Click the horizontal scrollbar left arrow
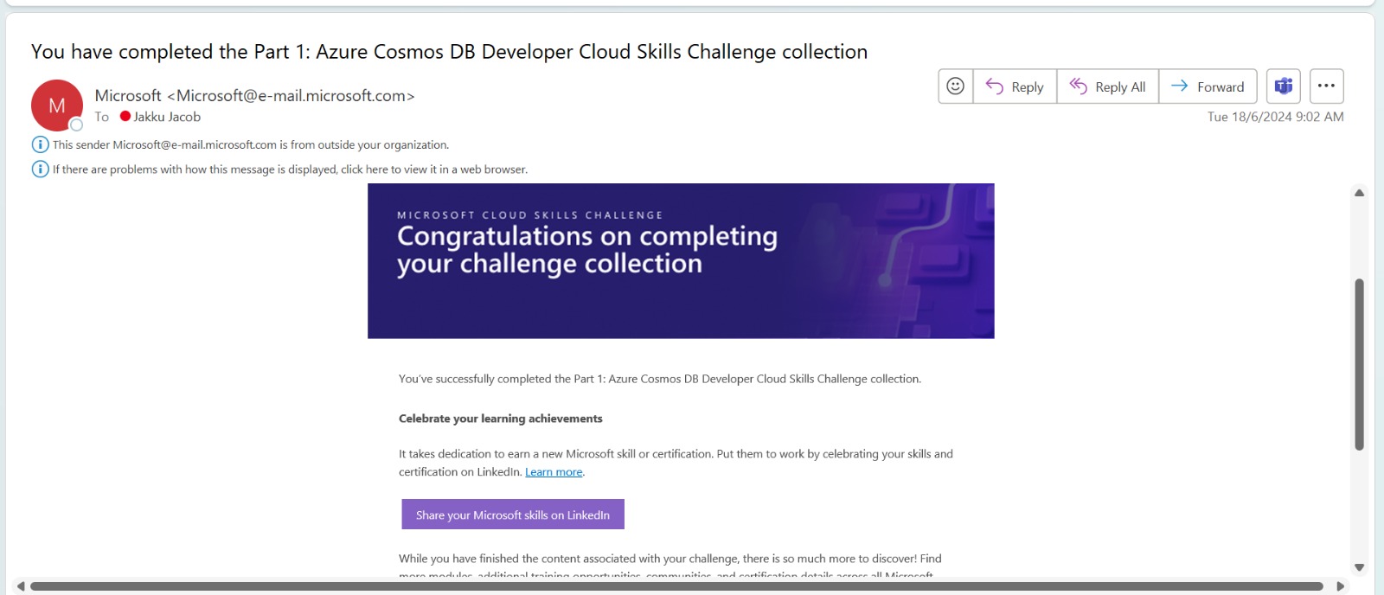Image resolution: width=1384 pixels, height=595 pixels. coord(21,586)
